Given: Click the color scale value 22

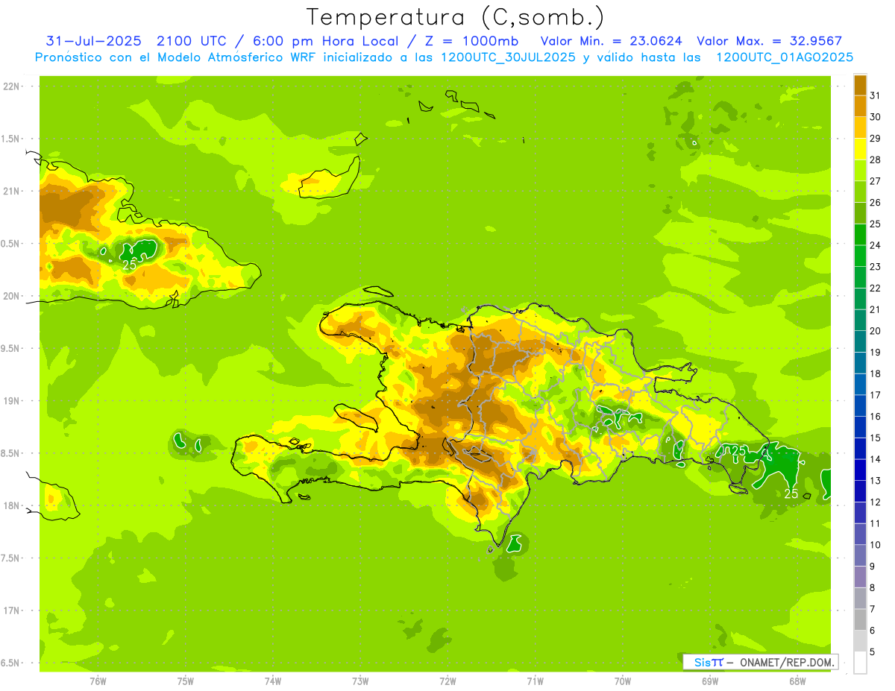Looking at the screenshot, I should click(x=875, y=288).
